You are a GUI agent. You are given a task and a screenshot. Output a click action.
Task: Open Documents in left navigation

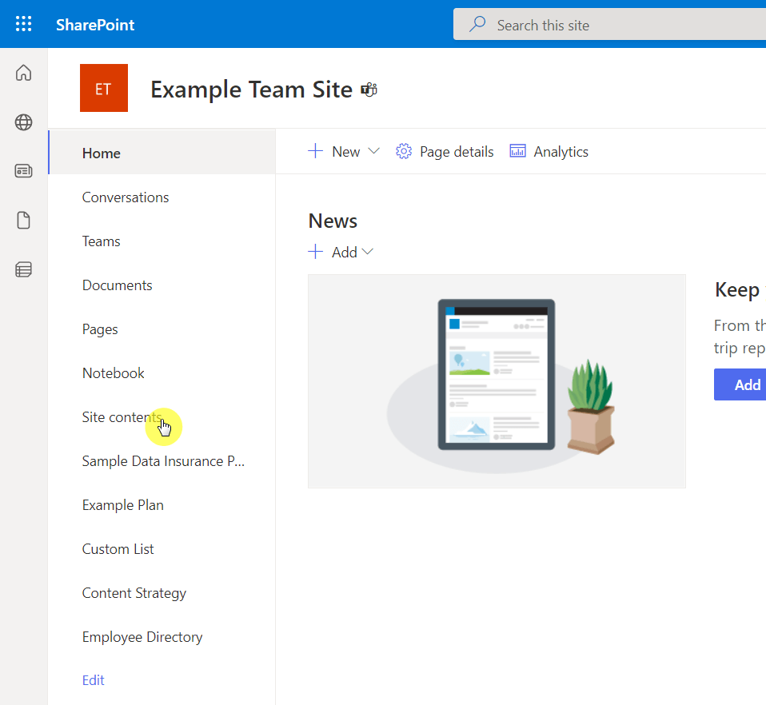pos(118,285)
